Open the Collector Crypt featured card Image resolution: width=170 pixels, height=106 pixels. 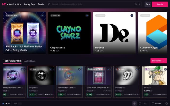tap(152, 33)
